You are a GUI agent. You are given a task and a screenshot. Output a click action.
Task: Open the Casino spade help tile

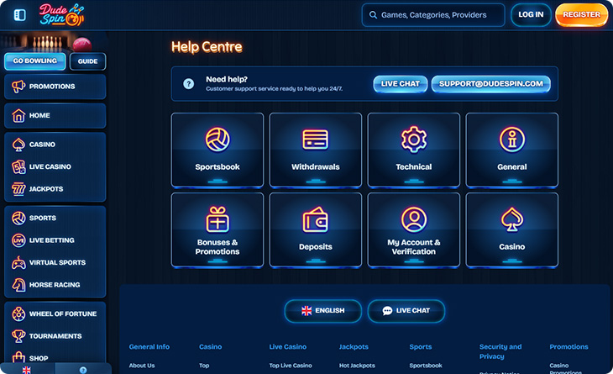coord(512,229)
